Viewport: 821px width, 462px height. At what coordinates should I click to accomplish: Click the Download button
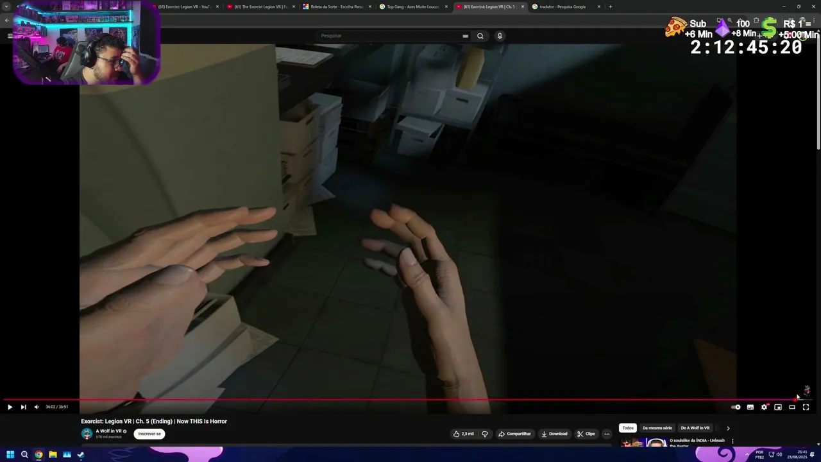(554, 434)
